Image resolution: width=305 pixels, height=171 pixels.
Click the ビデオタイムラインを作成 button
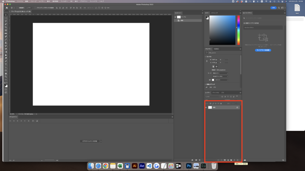pyautogui.click(x=89, y=141)
